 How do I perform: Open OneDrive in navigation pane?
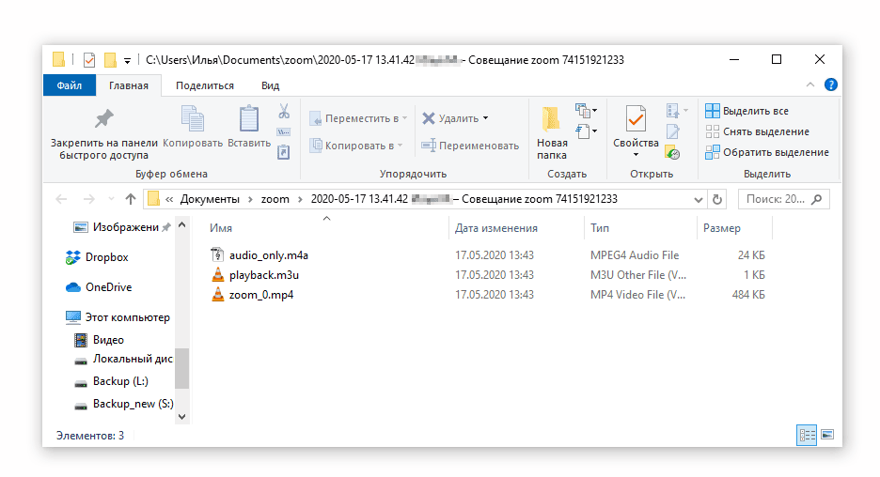(x=98, y=287)
